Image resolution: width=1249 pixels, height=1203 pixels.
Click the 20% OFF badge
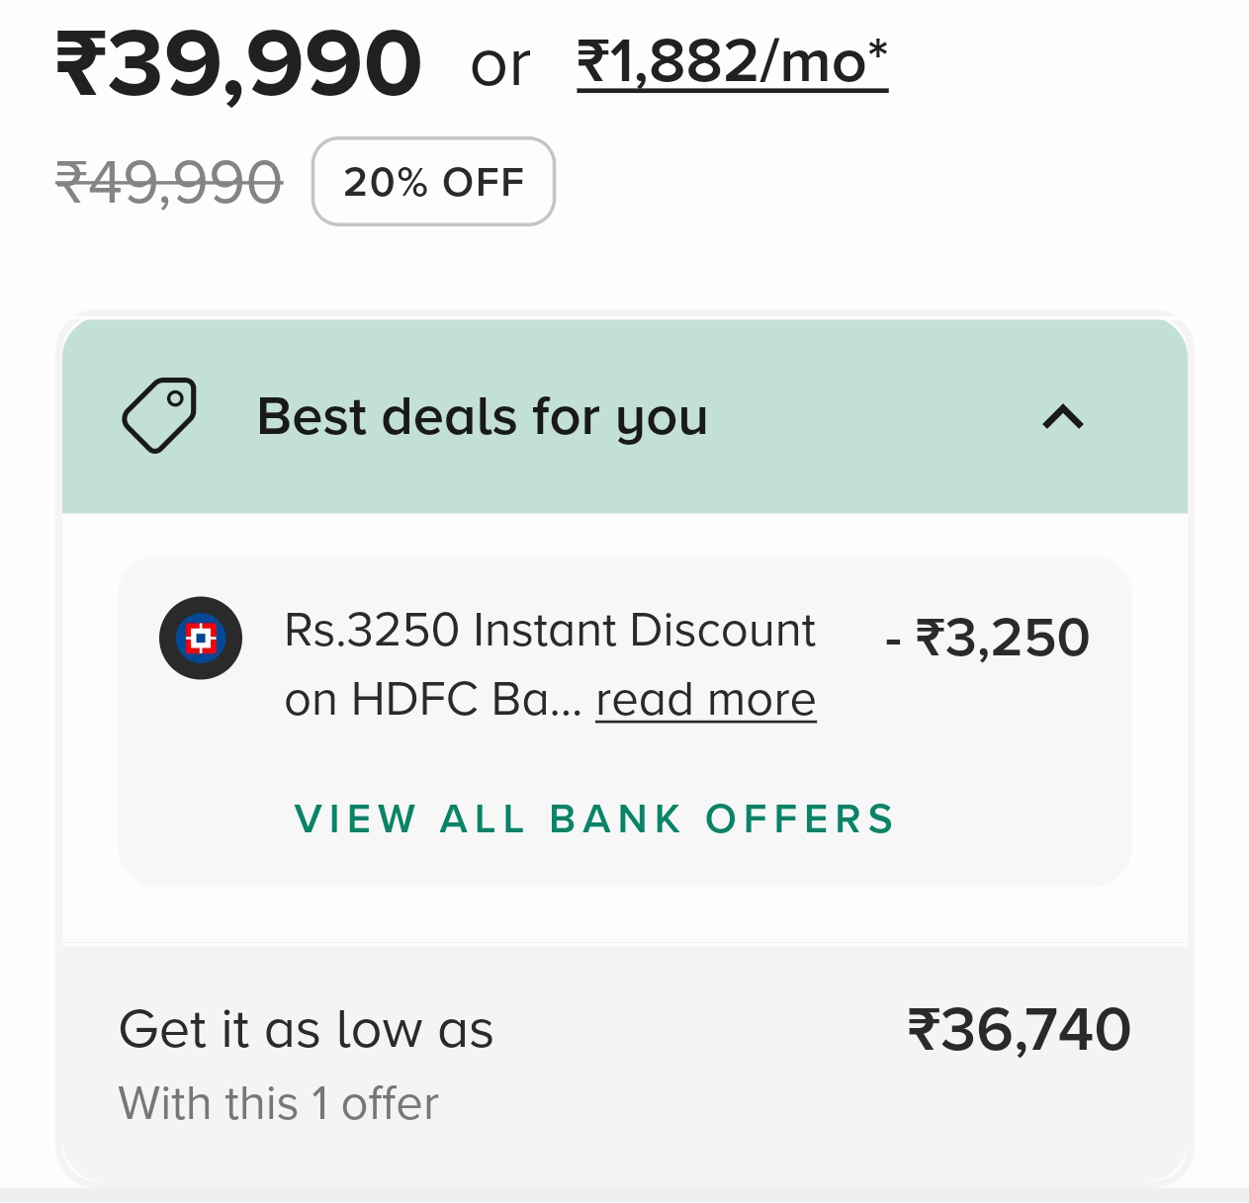pos(433,182)
